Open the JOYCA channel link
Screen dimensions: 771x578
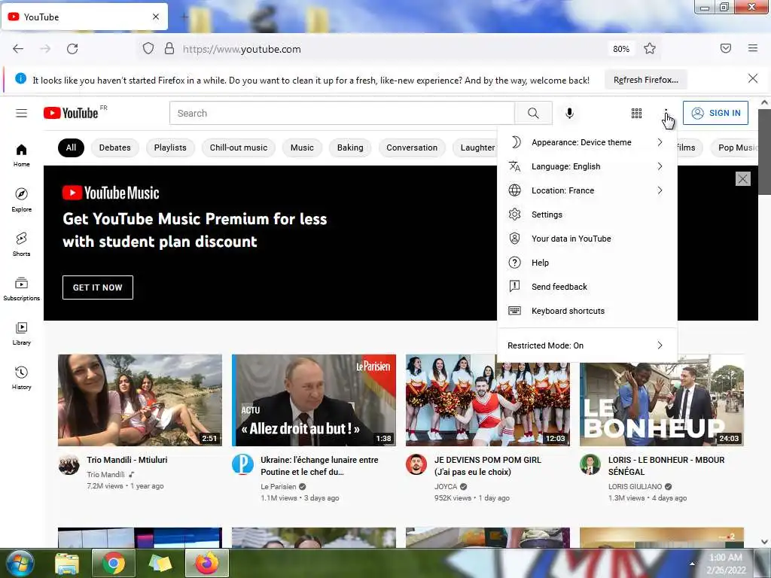pyautogui.click(x=446, y=487)
